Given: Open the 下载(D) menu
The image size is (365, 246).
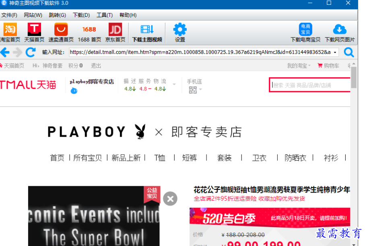Looking at the screenshot, I should click(x=81, y=15).
